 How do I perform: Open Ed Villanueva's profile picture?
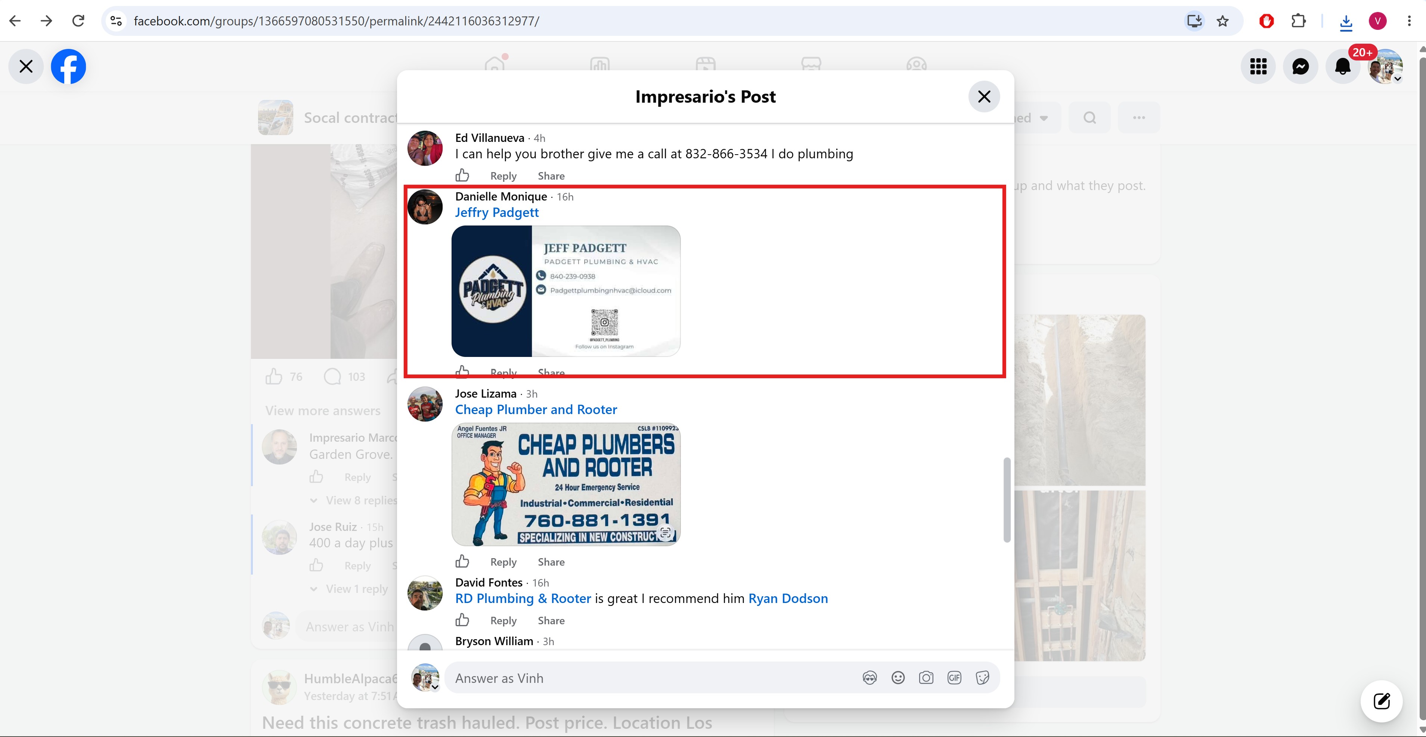[x=425, y=148]
